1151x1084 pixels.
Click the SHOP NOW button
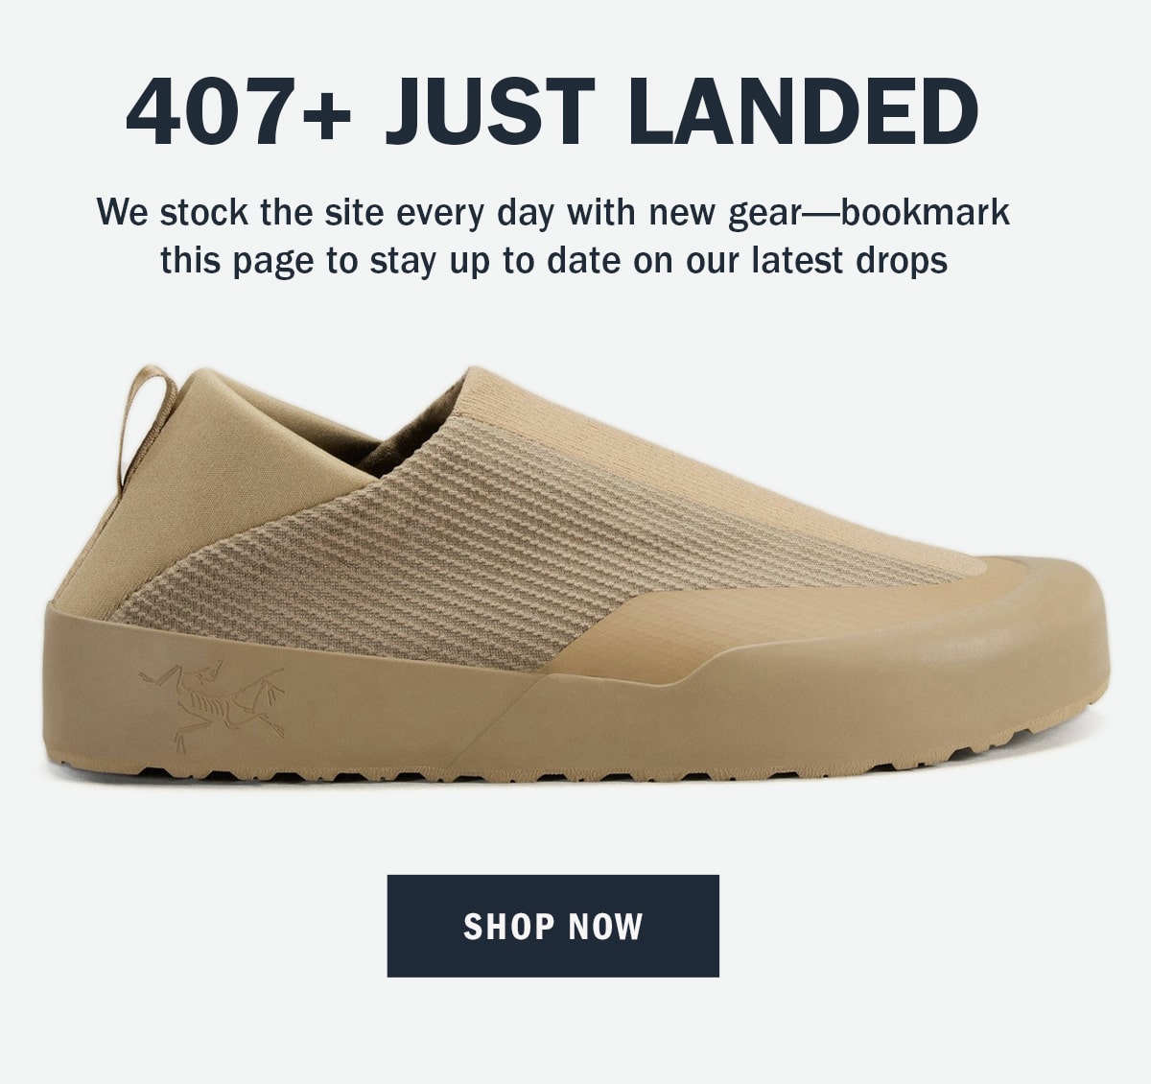click(552, 926)
